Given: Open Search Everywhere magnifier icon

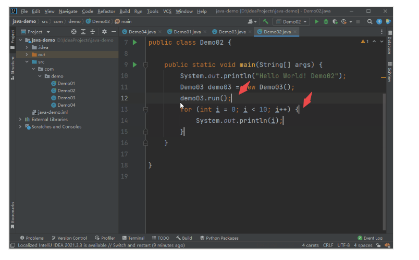Looking at the screenshot, I should [369, 22].
